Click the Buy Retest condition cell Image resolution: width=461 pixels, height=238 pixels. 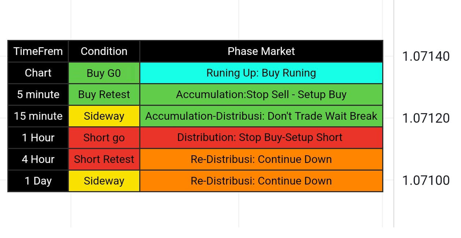104,94
